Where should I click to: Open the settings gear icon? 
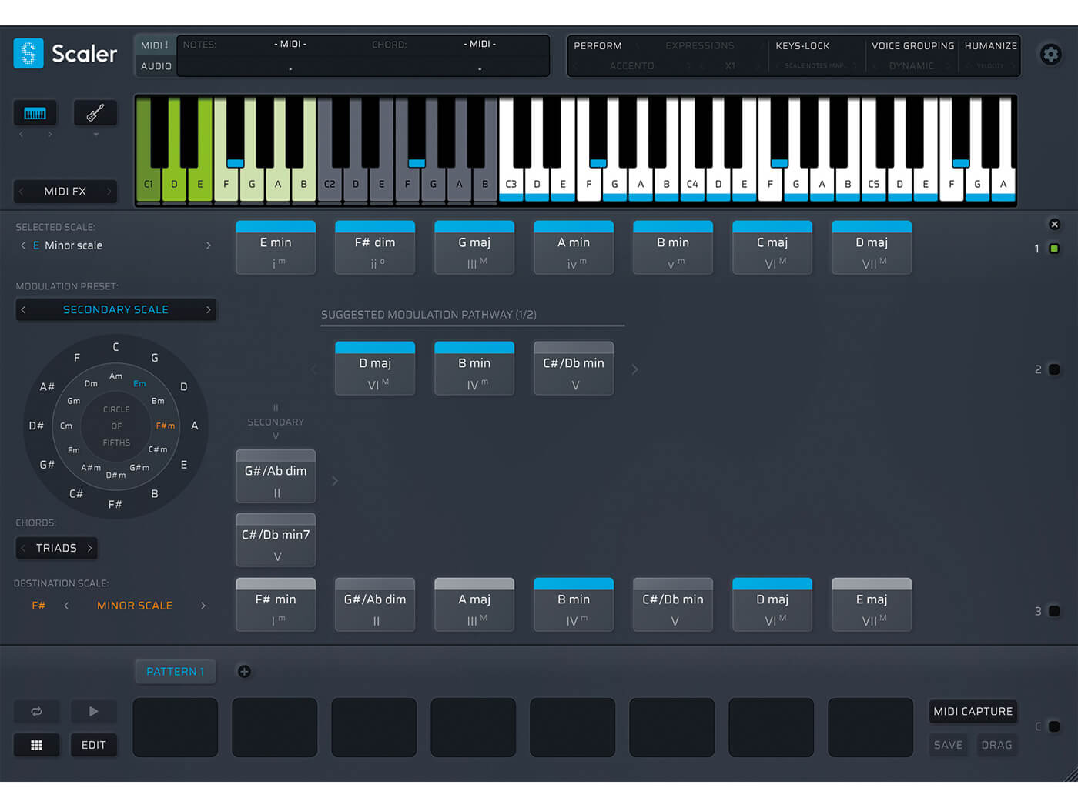click(1050, 55)
